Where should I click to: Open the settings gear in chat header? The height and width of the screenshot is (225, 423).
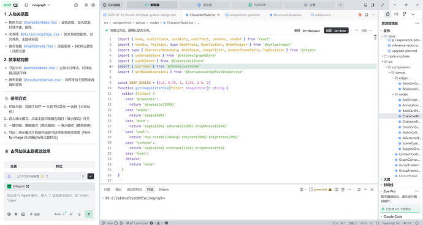pos(86,5)
